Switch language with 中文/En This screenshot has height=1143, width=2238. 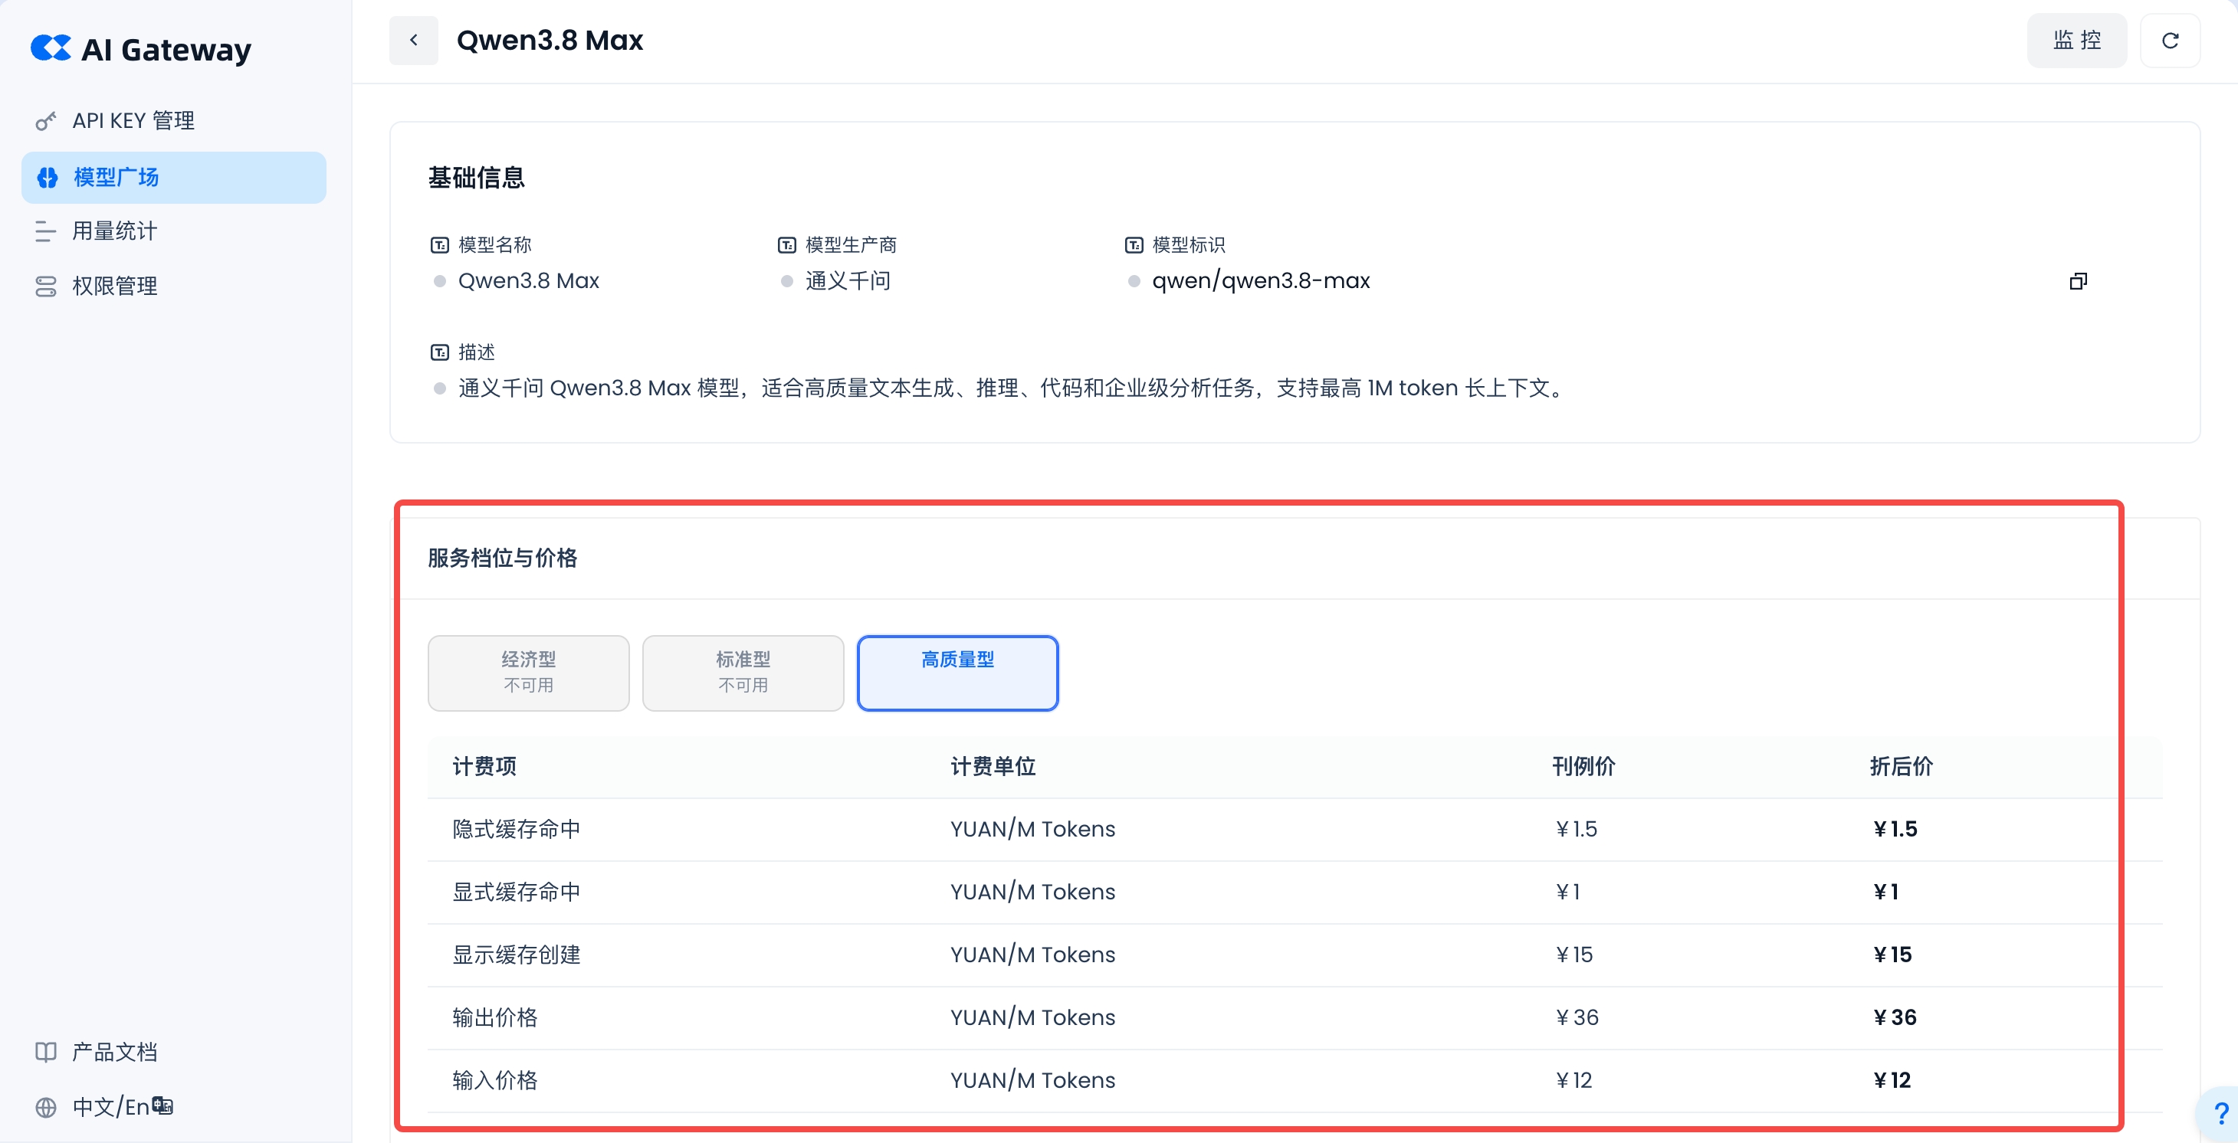[110, 1106]
